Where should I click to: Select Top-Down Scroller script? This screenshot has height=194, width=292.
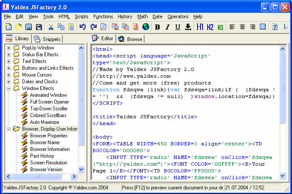(x=49, y=109)
